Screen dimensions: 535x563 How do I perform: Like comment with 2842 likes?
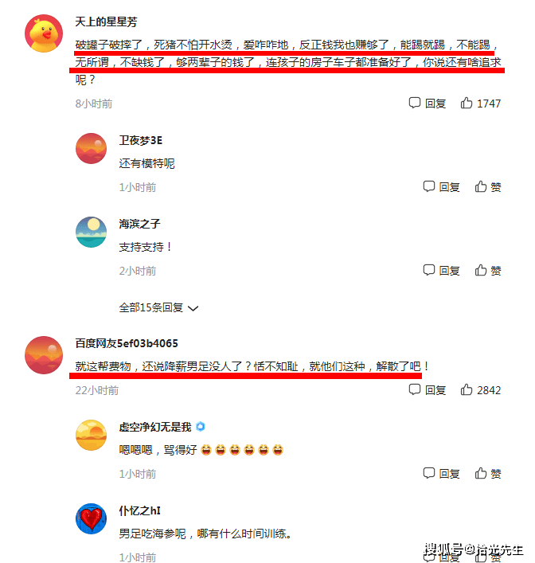[480, 390]
